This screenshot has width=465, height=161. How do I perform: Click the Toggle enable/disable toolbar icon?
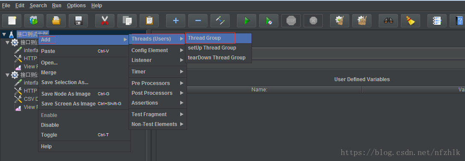(x=220, y=21)
